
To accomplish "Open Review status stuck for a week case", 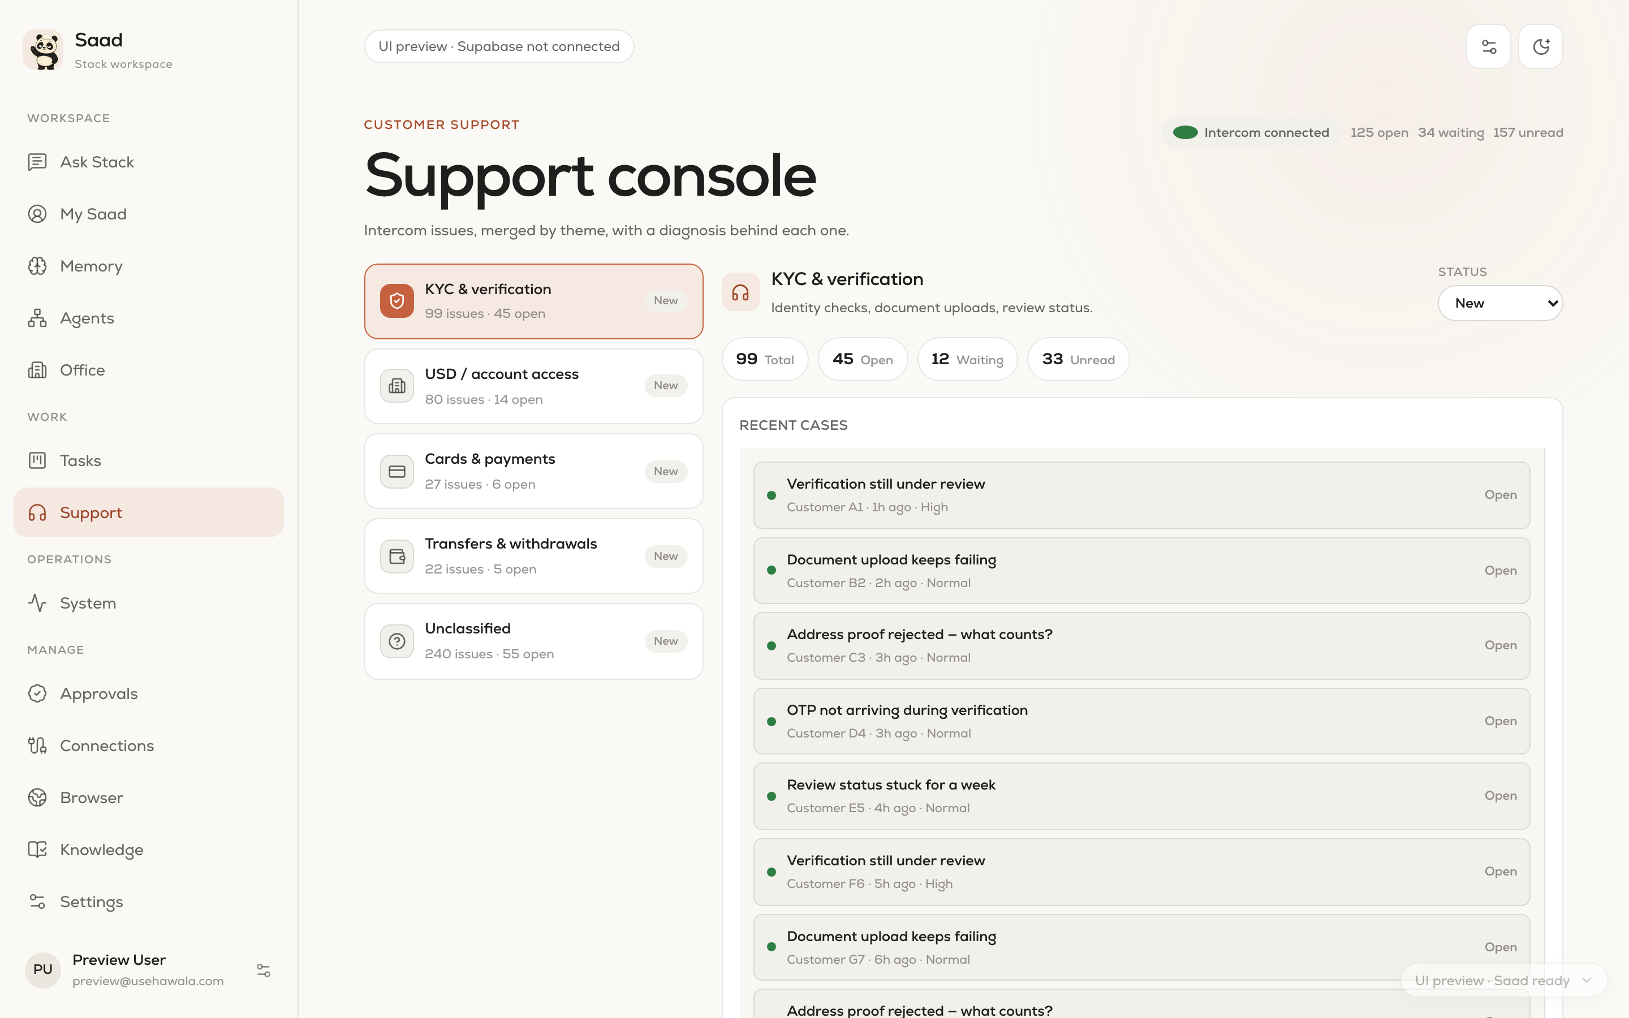I will [x=1141, y=796].
